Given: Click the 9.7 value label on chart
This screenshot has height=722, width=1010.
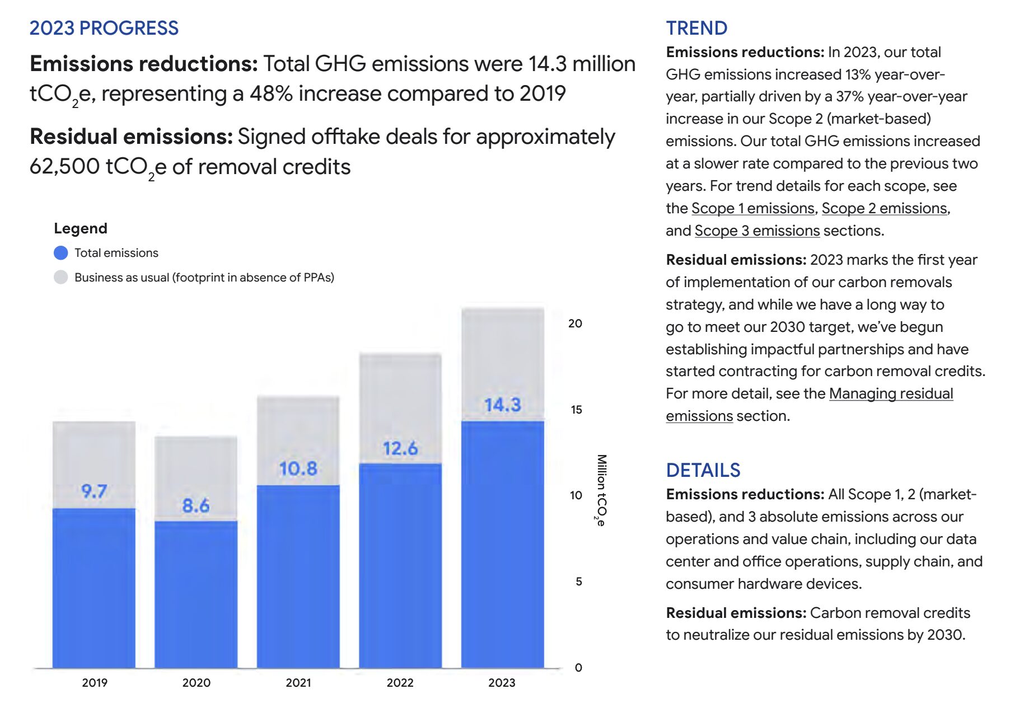Looking at the screenshot, I should point(94,491).
